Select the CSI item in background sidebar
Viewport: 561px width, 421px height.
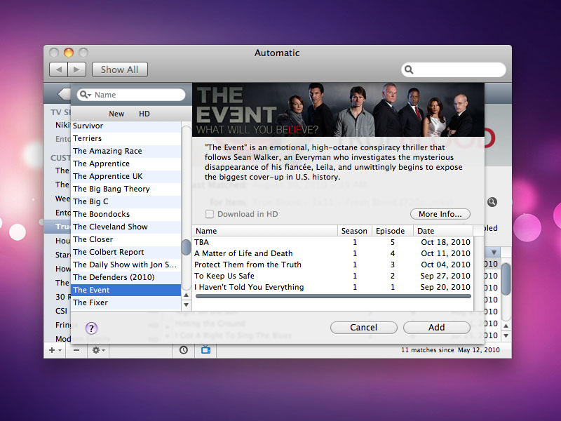coord(61,311)
